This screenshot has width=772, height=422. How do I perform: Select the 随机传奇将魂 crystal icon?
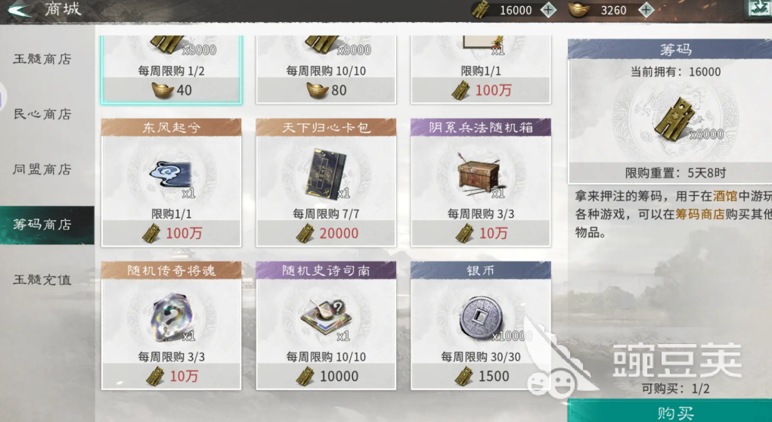point(172,318)
